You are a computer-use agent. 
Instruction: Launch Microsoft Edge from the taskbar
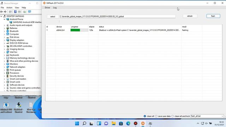(x=128, y=123)
